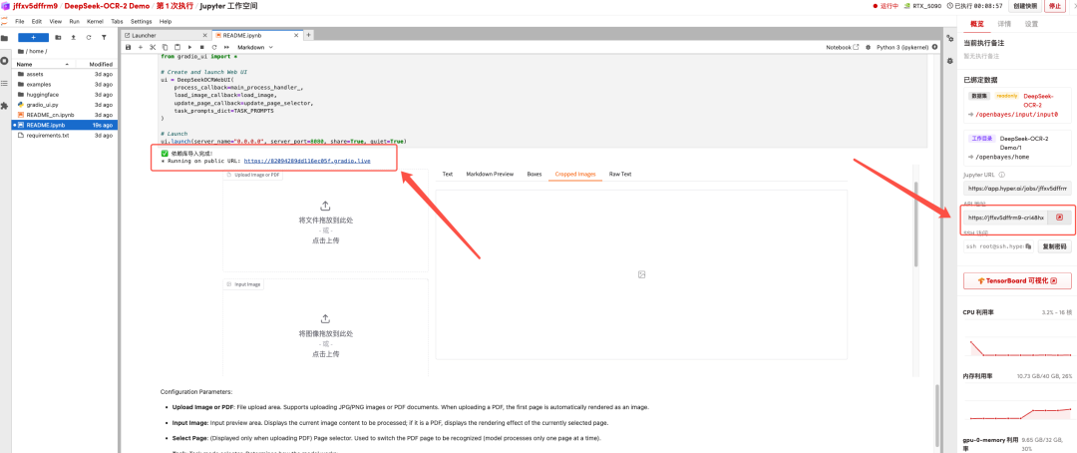Add a new launcher tab with plus
Screen dimensions: 1077x453
click(308, 35)
